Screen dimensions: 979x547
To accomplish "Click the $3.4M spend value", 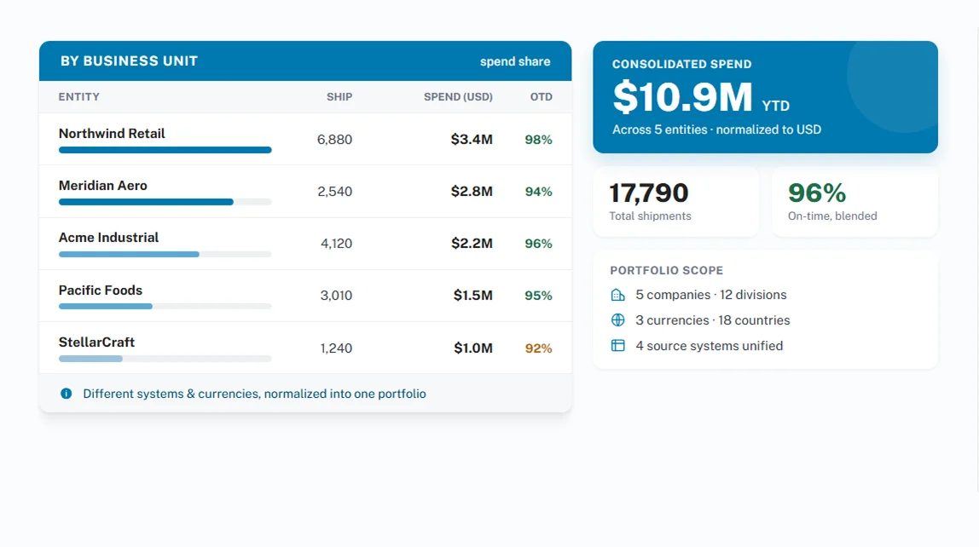I will tap(472, 140).
